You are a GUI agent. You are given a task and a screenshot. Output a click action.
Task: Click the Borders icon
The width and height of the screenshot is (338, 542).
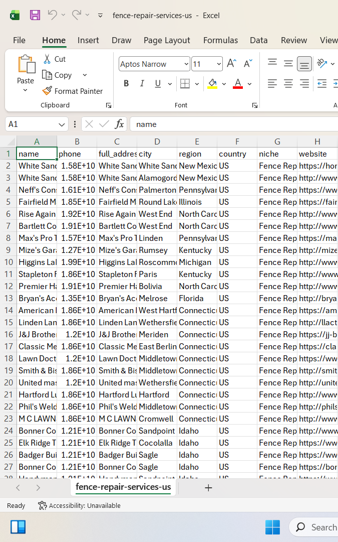tap(185, 83)
